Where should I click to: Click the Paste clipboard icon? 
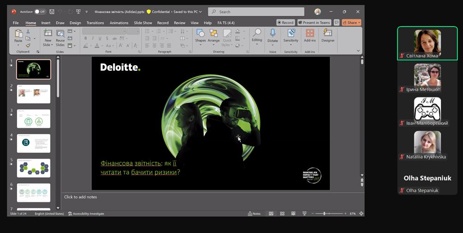(18, 34)
